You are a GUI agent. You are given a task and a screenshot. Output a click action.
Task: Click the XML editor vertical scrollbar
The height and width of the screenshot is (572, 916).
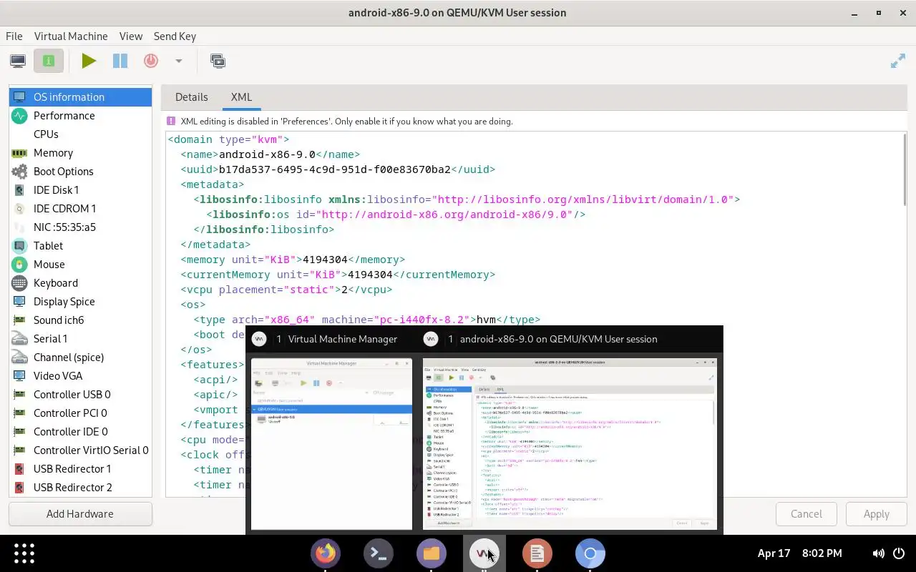tap(905, 172)
